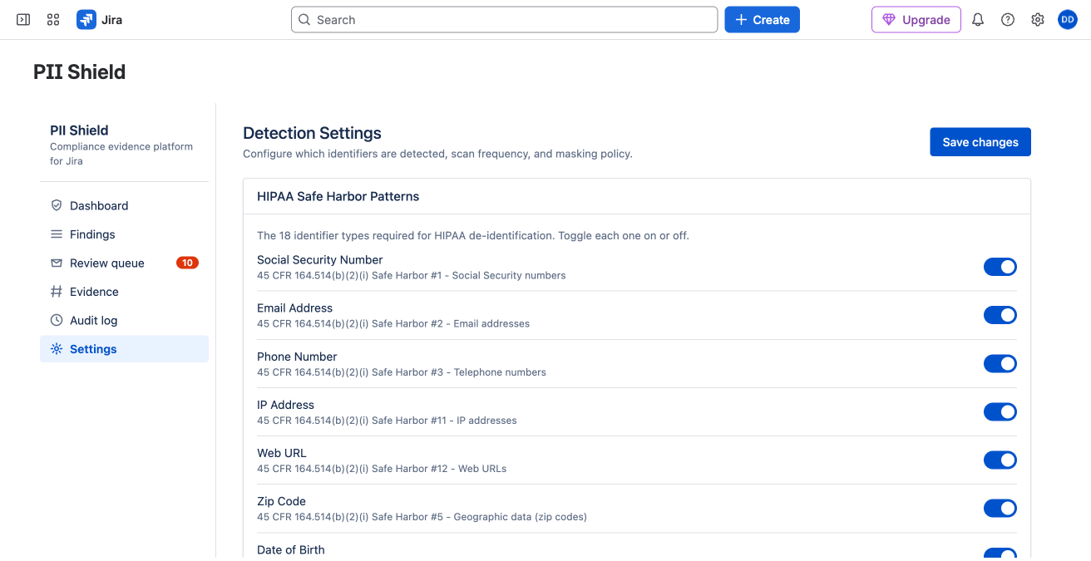Toggle the Date of Birth switch
1091x561 pixels.
click(1000, 554)
